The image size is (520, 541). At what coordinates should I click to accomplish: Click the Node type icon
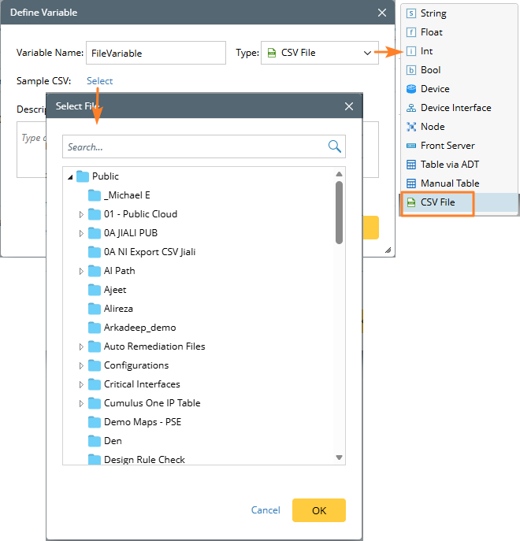pos(411,127)
